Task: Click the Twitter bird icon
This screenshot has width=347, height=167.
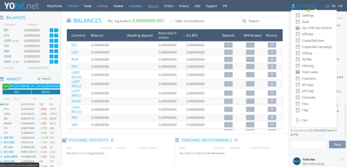Action: click(343, 159)
